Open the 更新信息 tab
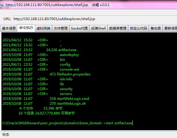Viewport: 177px width, 138px height. click(170, 28)
